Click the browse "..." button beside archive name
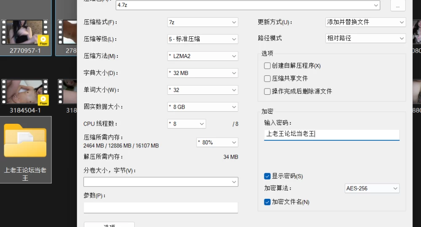Viewport: 421px width, 227px height. pos(398,5)
